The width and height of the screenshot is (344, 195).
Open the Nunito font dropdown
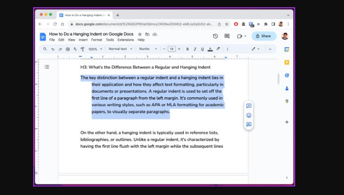point(148,49)
